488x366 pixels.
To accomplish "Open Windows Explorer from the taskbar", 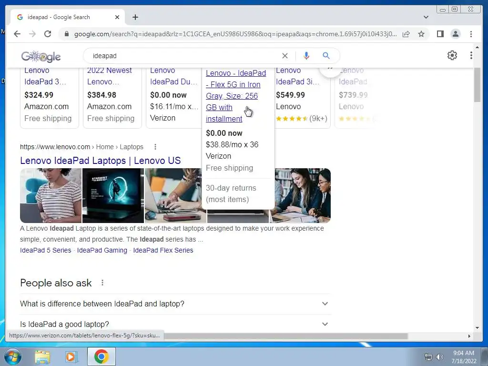I will [42, 356].
